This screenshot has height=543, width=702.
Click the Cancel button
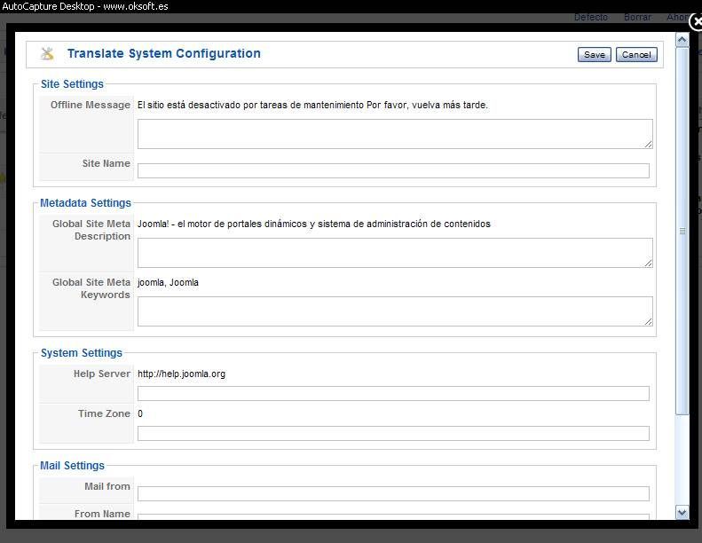[x=636, y=55]
